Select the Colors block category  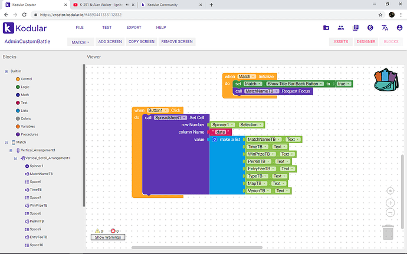point(26,118)
